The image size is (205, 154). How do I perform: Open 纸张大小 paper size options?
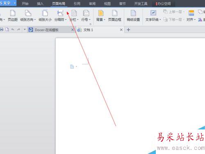(x=45, y=16)
